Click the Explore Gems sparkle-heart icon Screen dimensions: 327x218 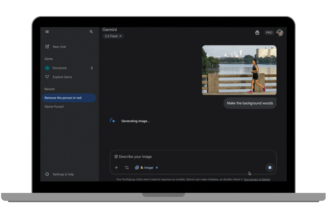[x=47, y=77]
